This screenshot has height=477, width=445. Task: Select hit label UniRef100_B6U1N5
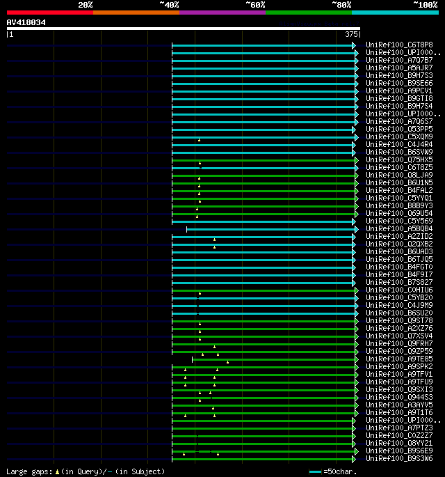(399, 182)
